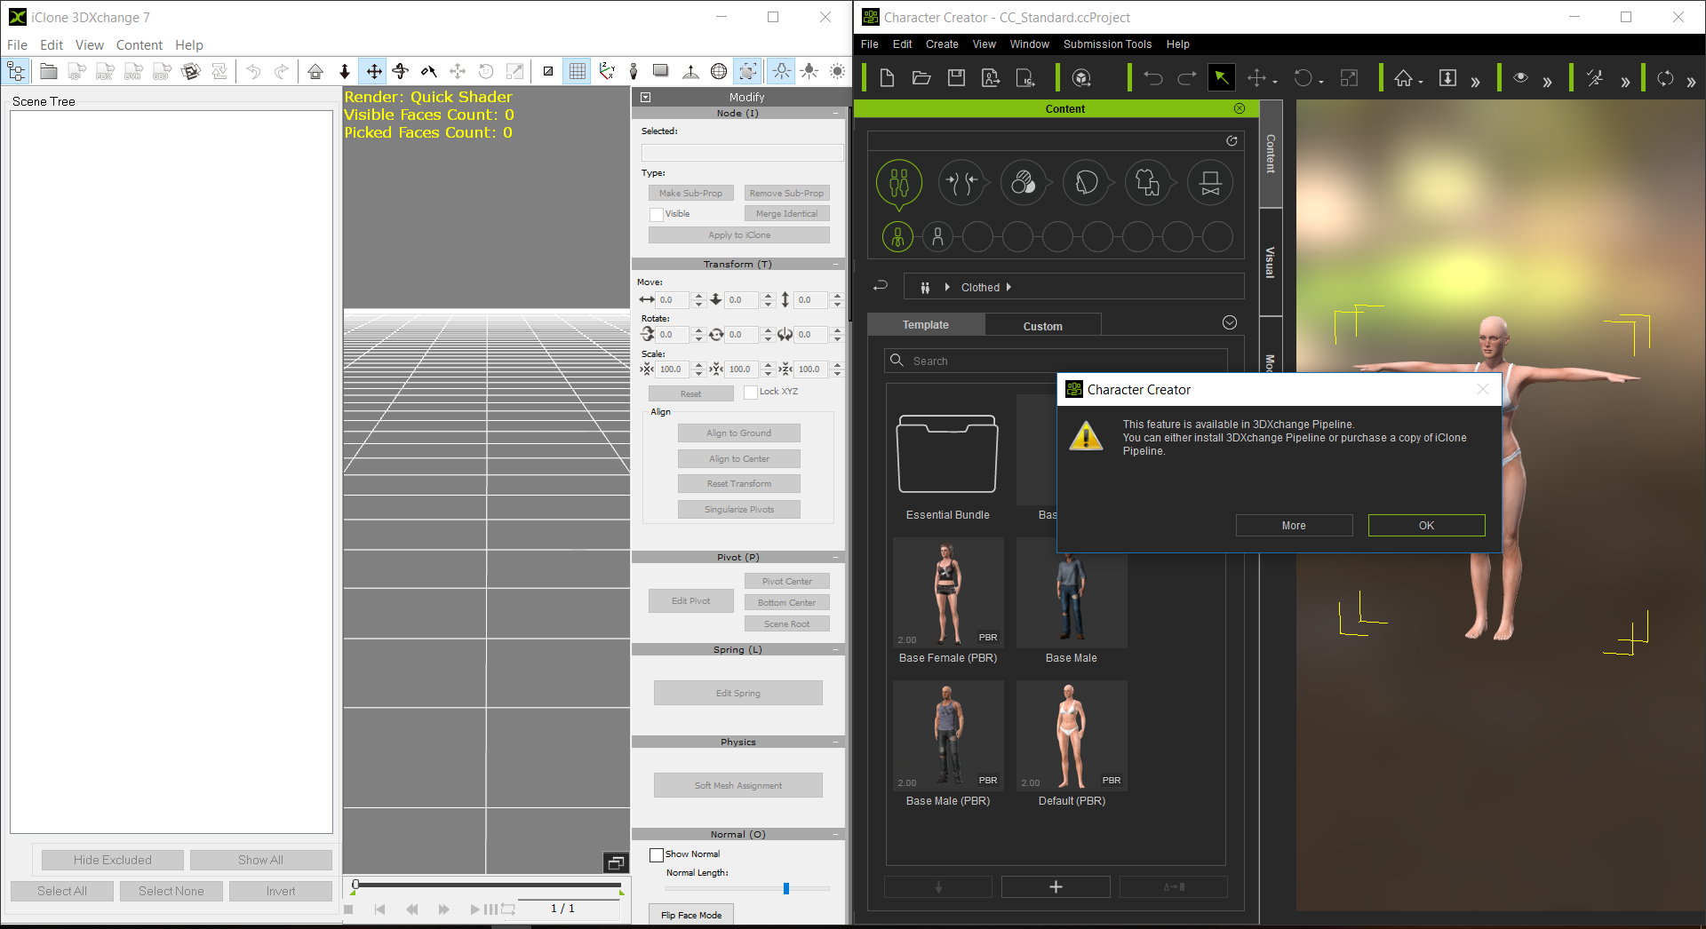Toggle the Modify panel checkbox icon
Image resolution: width=1706 pixels, height=929 pixels.
pos(646,97)
